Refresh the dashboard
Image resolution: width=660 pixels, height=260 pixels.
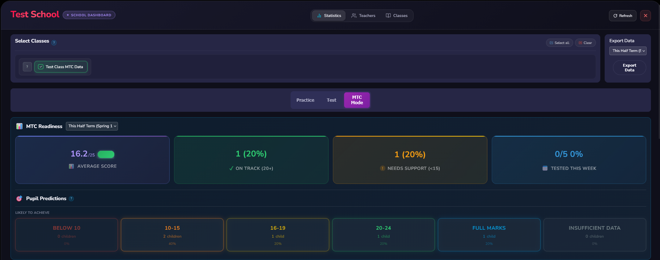pos(623,16)
